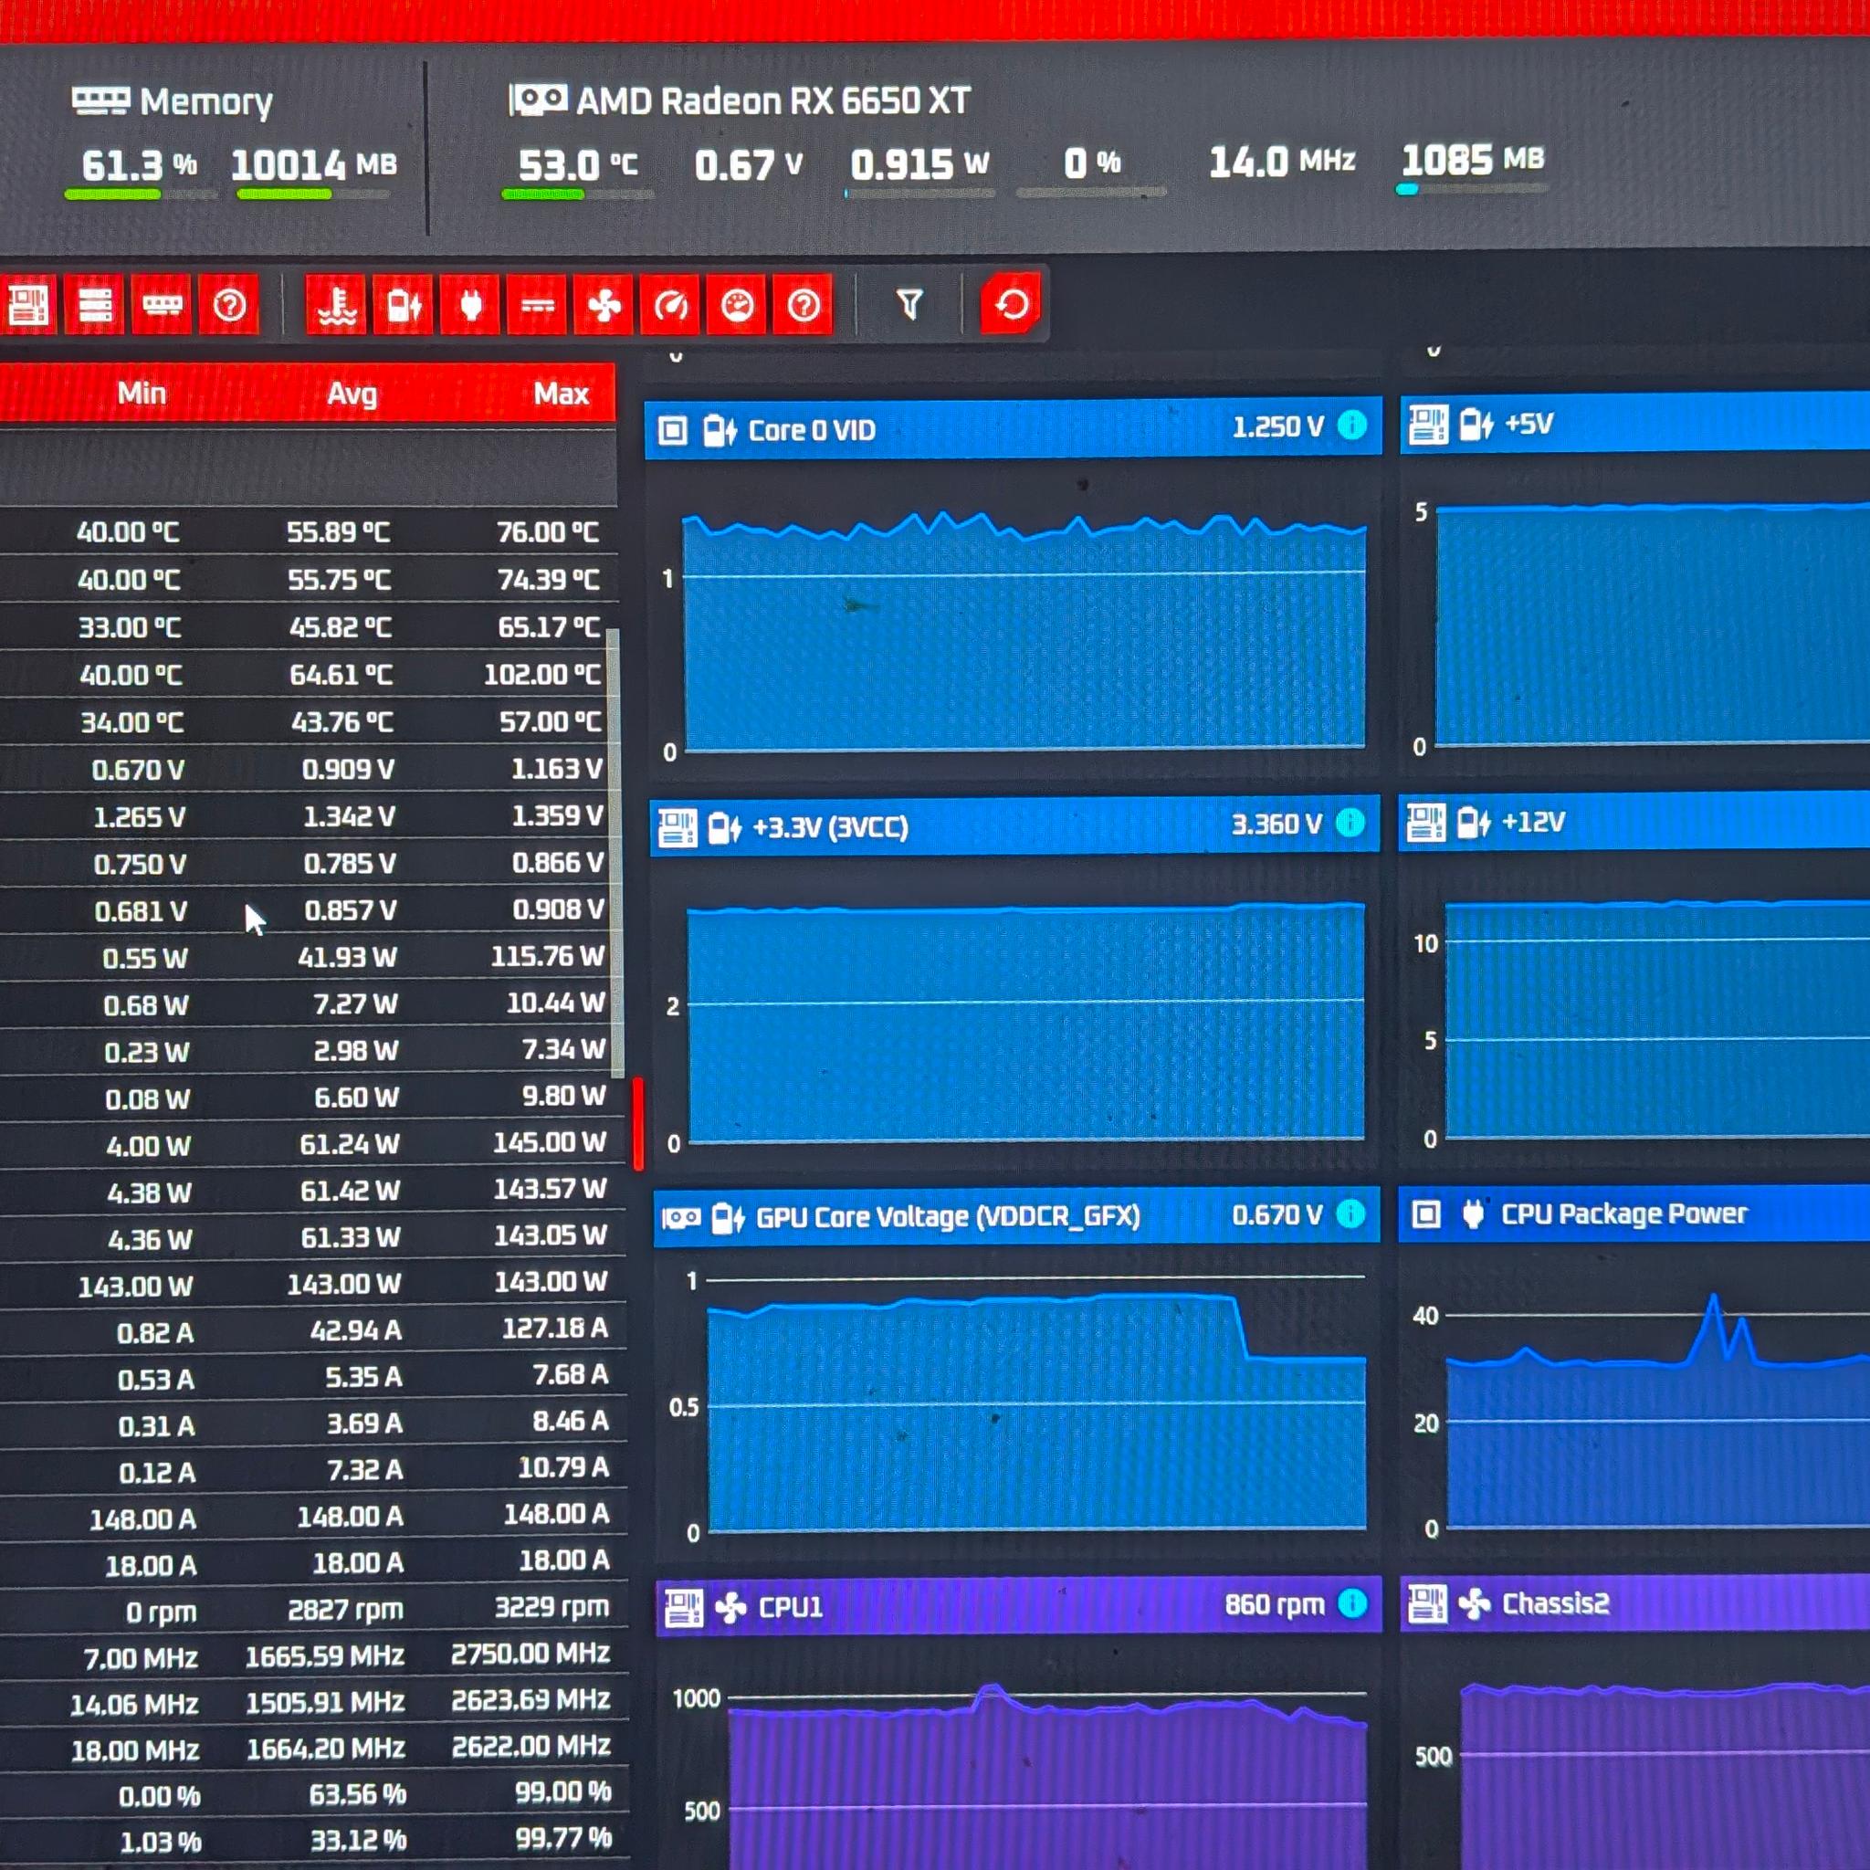
Task: Select the 0.55 W minimum cell
Action: (x=145, y=960)
